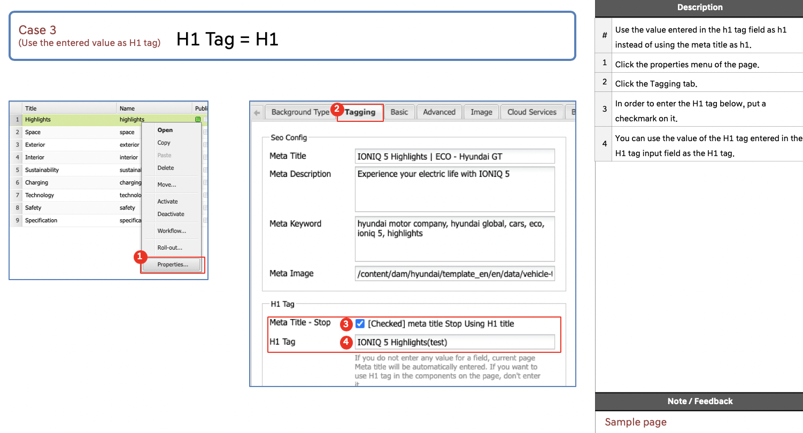Click the red step 2 marker
The image size is (803, 433).
(336, 109)
